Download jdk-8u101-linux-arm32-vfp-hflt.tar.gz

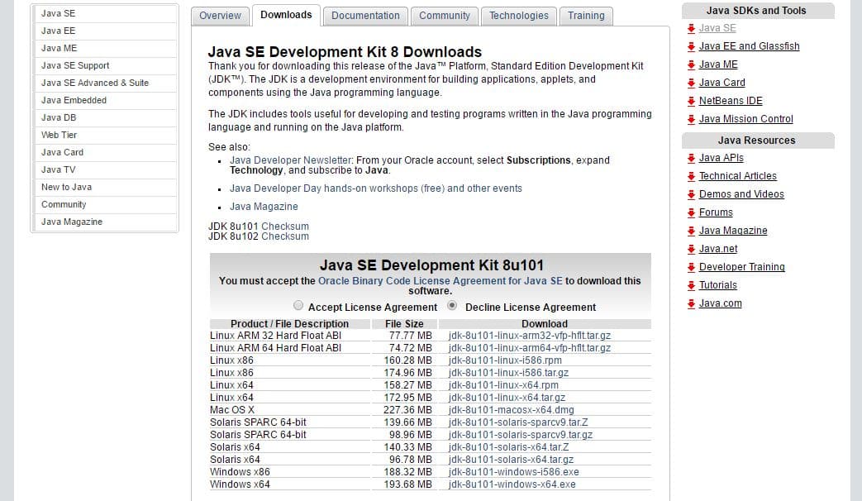530,336
